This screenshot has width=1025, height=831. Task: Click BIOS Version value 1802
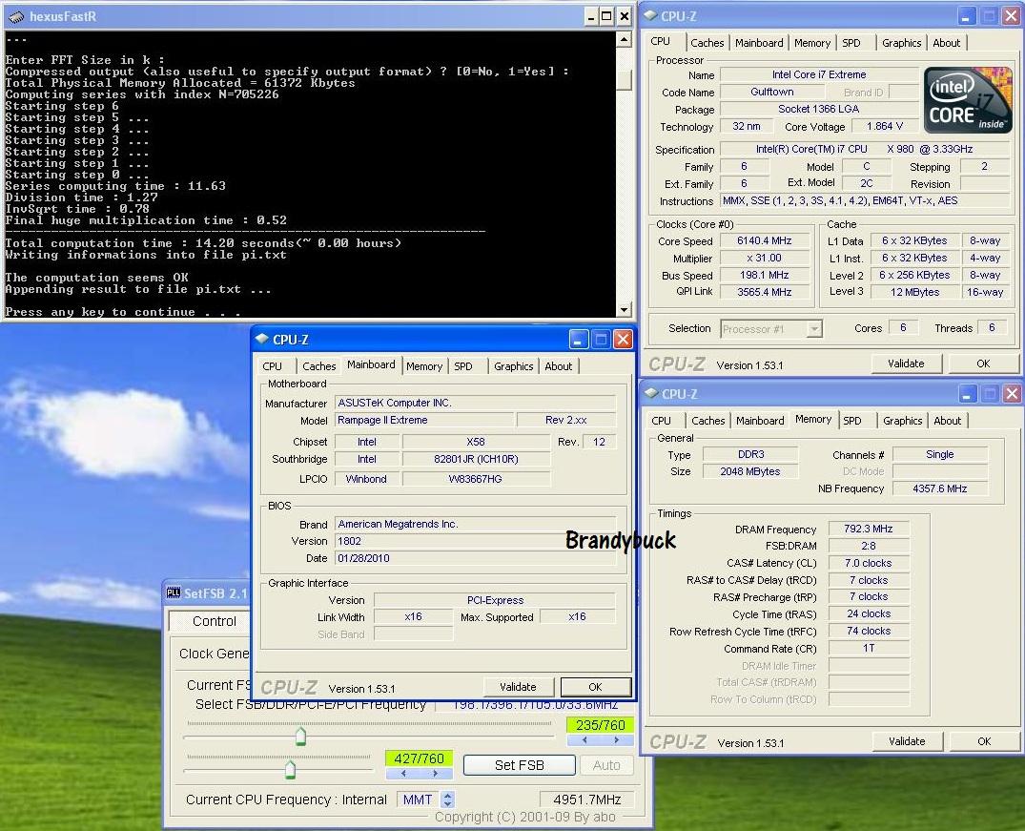pyautogui.click(x=475, y=541)
